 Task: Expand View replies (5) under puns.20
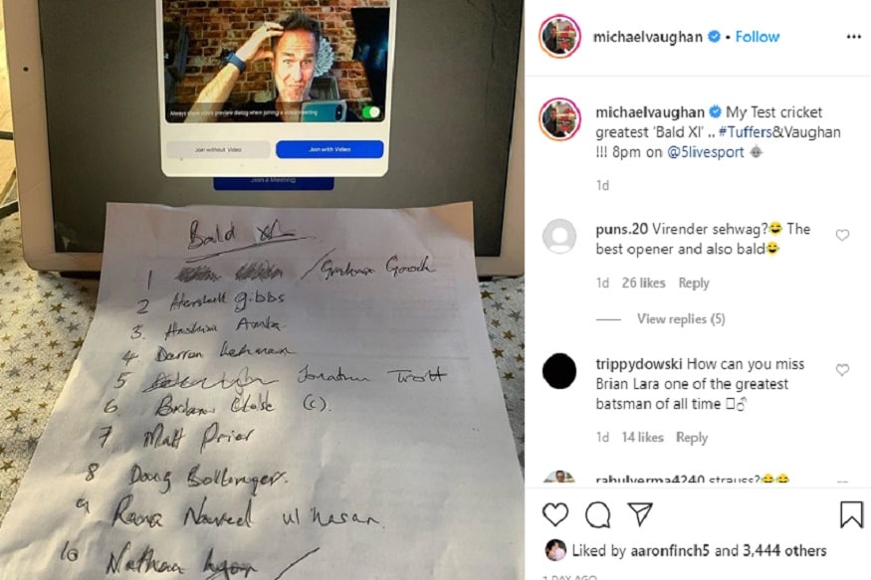click(x=681, y=319)
